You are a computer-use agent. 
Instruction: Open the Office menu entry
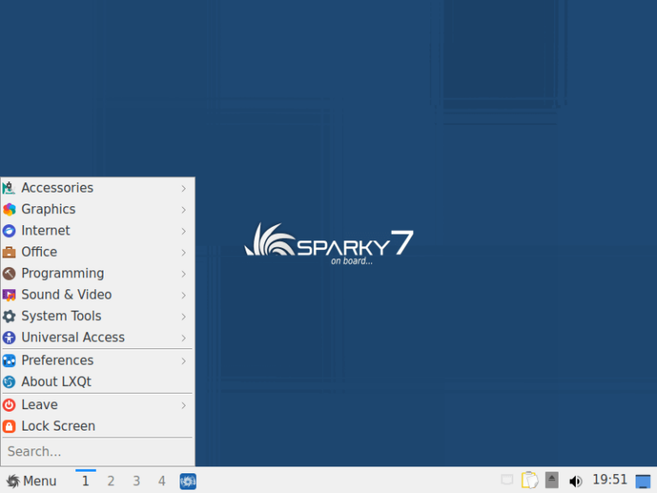(x=98, y=252)
